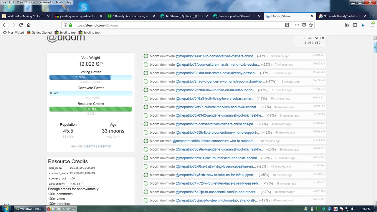Switch to the "Edwards Beverly" artist tab
The height and width of the screenshot is (212, 377).
point(342,16)
